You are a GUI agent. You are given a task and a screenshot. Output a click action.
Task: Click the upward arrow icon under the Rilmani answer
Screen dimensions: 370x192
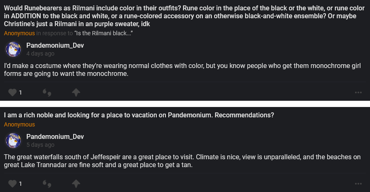[76, 92]
